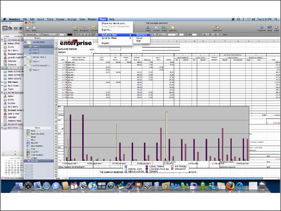Click the horizontal scrollbar of the spreadsheet
The height and width of the screenshot is (211, 281).
[x=166, y=178]
